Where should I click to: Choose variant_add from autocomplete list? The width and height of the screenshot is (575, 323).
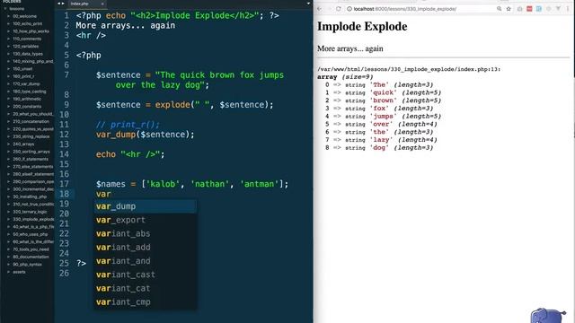click(146, 248)
